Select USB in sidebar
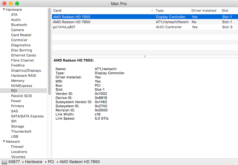 (15, 136)
